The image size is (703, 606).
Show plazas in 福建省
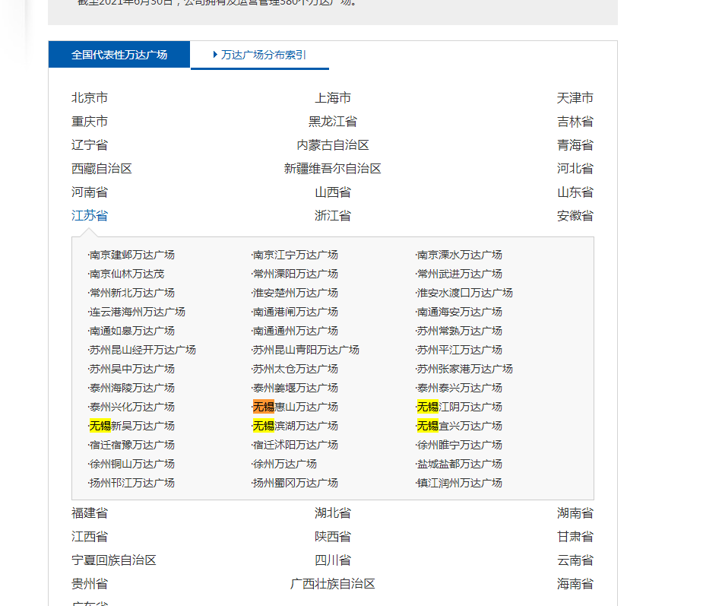click(x=90, y=513)
